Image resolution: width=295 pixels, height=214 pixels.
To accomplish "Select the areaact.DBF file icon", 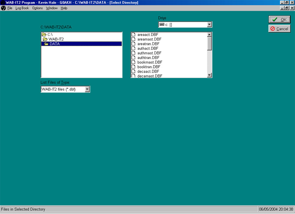I will 134,34.
